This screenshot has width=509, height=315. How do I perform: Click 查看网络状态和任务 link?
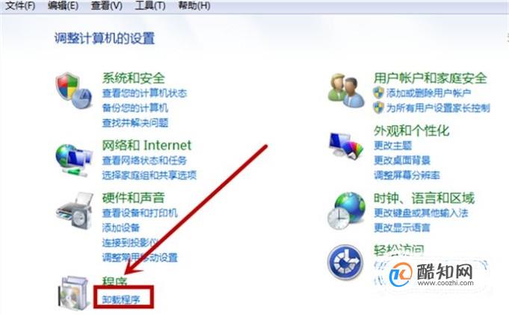(x=144, y=160)
